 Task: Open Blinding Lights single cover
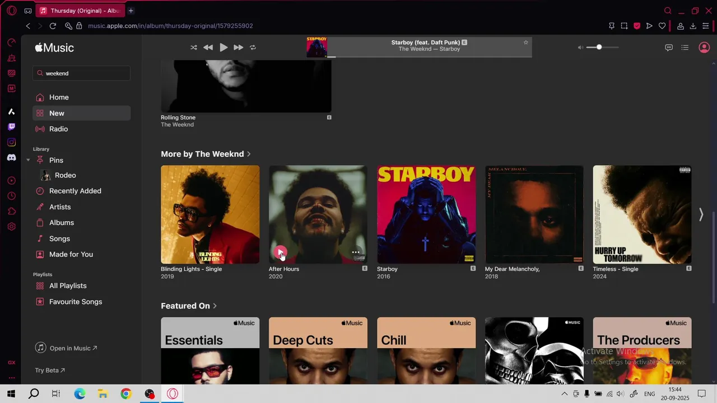(x=210, y=214)
